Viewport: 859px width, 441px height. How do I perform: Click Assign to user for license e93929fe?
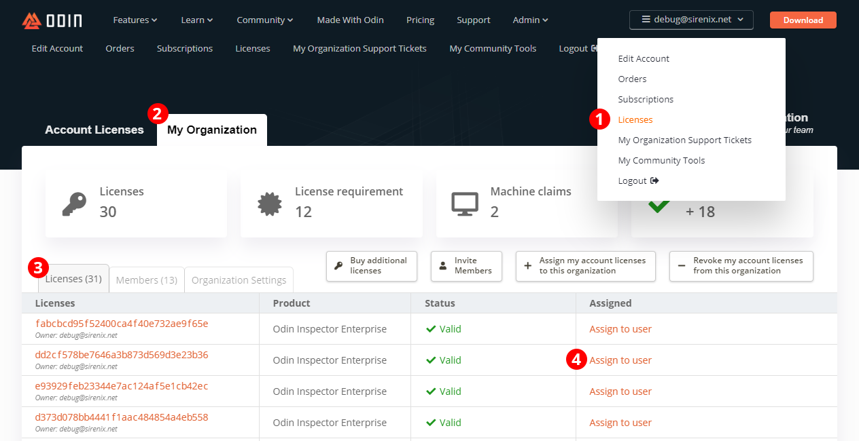coord(620,391)
